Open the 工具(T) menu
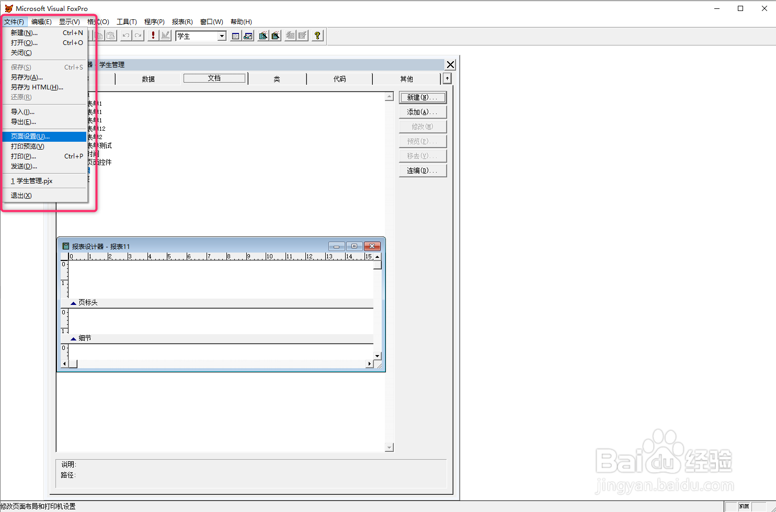The image size is (776, 512). [127, 21]
